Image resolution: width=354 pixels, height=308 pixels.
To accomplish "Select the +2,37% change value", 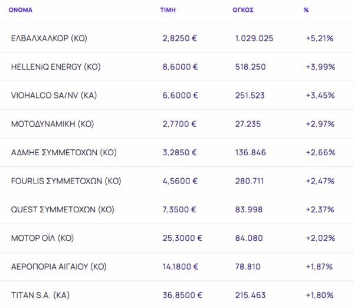I will [x=320, y=209].
